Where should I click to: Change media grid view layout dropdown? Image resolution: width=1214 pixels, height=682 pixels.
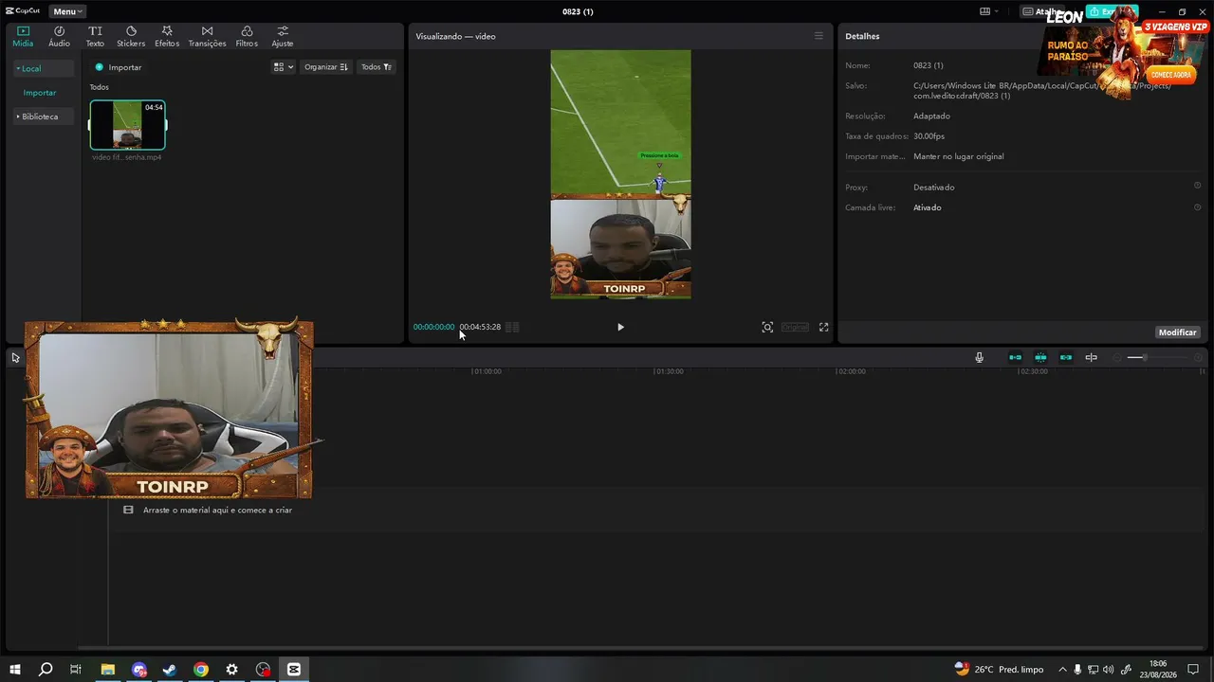pos(283,67)
